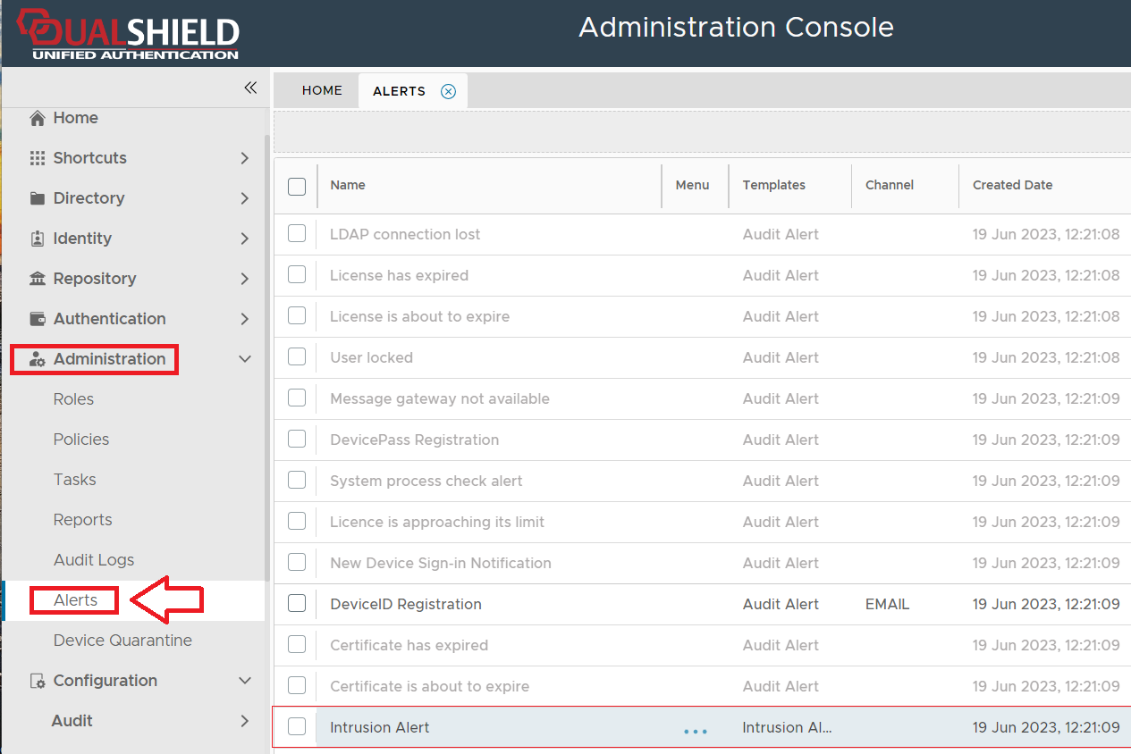Collapse the Administration section chevron

pos(245,359)
